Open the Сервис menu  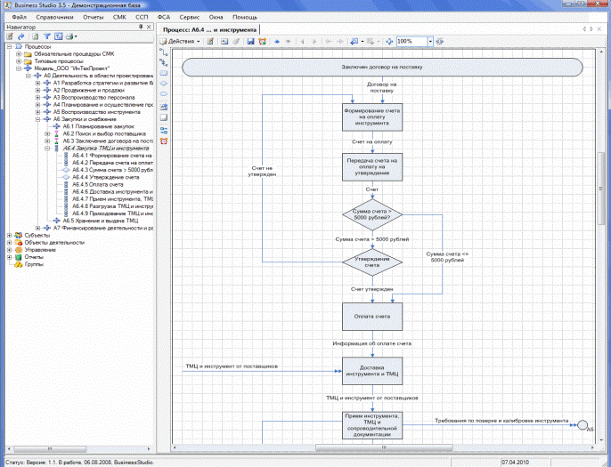(189, 17)
